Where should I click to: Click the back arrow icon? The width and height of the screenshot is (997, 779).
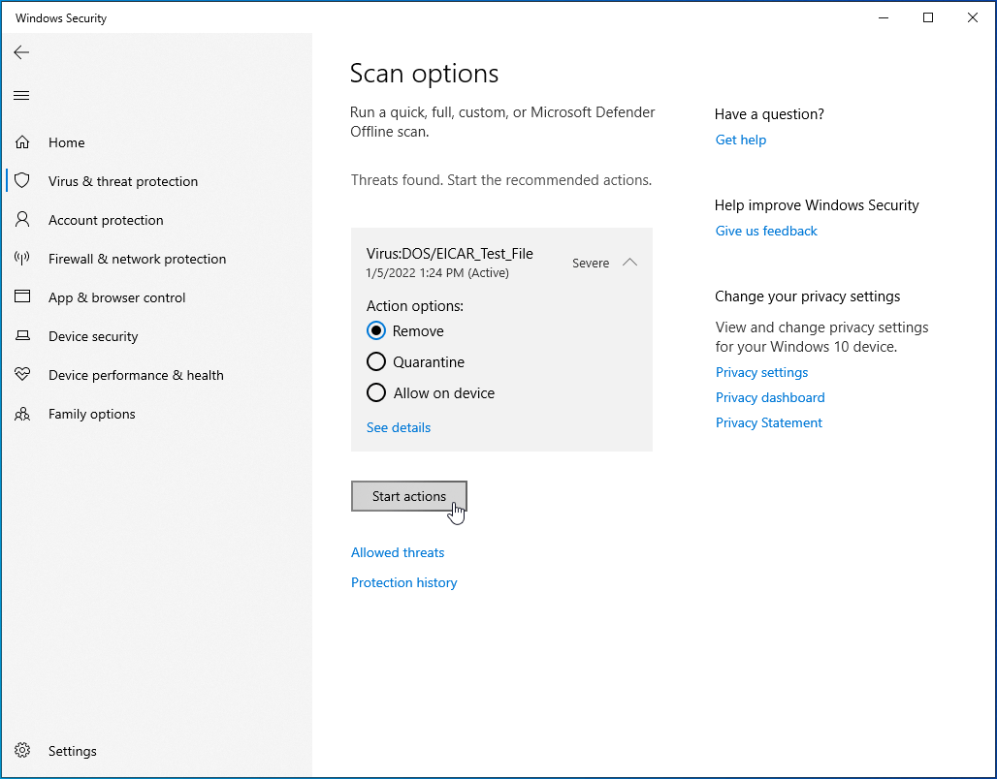[21, 52]
